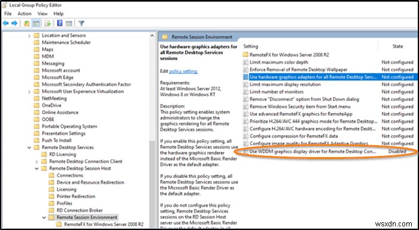Open the Help toolbar icon
This screenshot has width=419, height=230.
coord(60,23)
